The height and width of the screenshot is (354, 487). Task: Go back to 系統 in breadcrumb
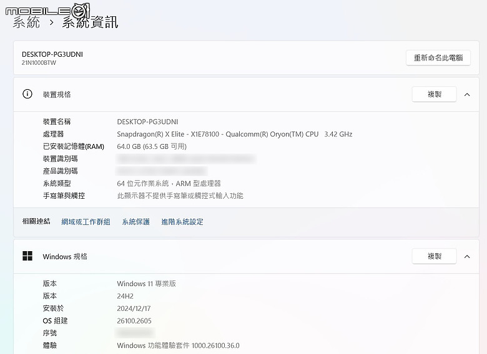pos(26,22)
